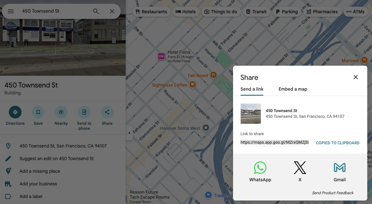Viewport: 372px width, 204px height.
Task: Collapse the side panel arrow
Action: click(129, 133)
